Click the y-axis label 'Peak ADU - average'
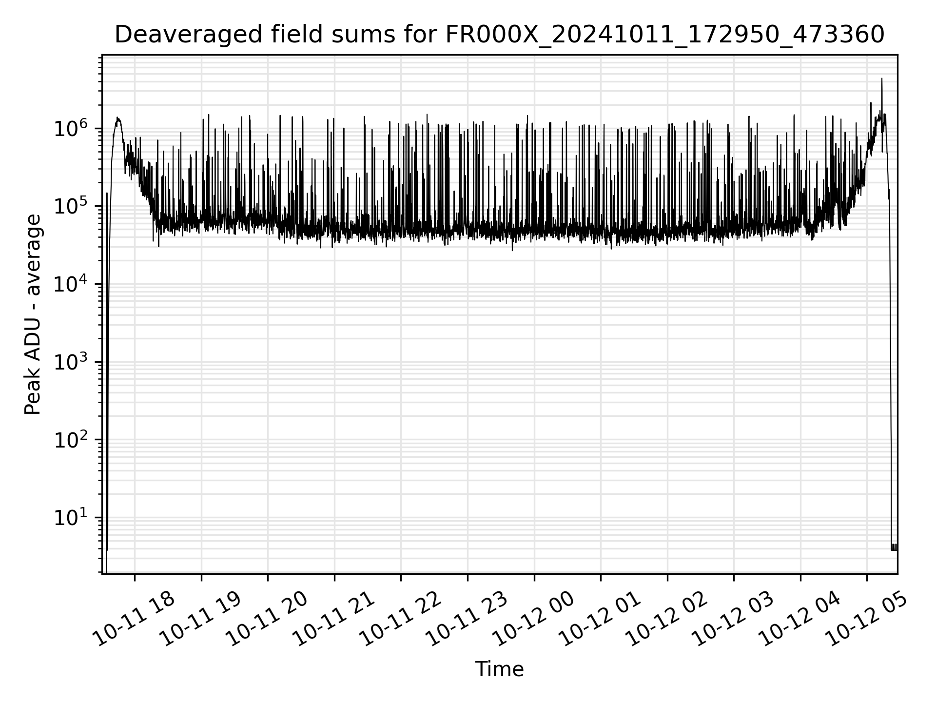936x702 pixels. (x=33, y=314)
